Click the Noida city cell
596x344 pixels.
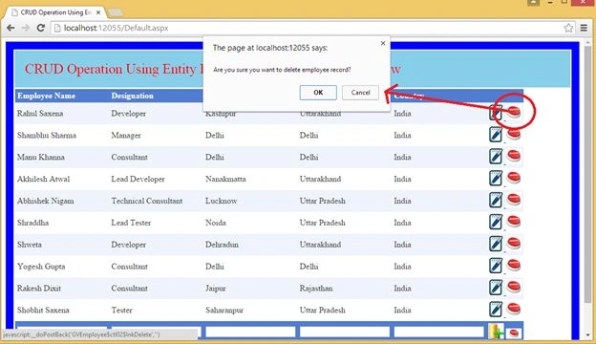coord(216,223)
